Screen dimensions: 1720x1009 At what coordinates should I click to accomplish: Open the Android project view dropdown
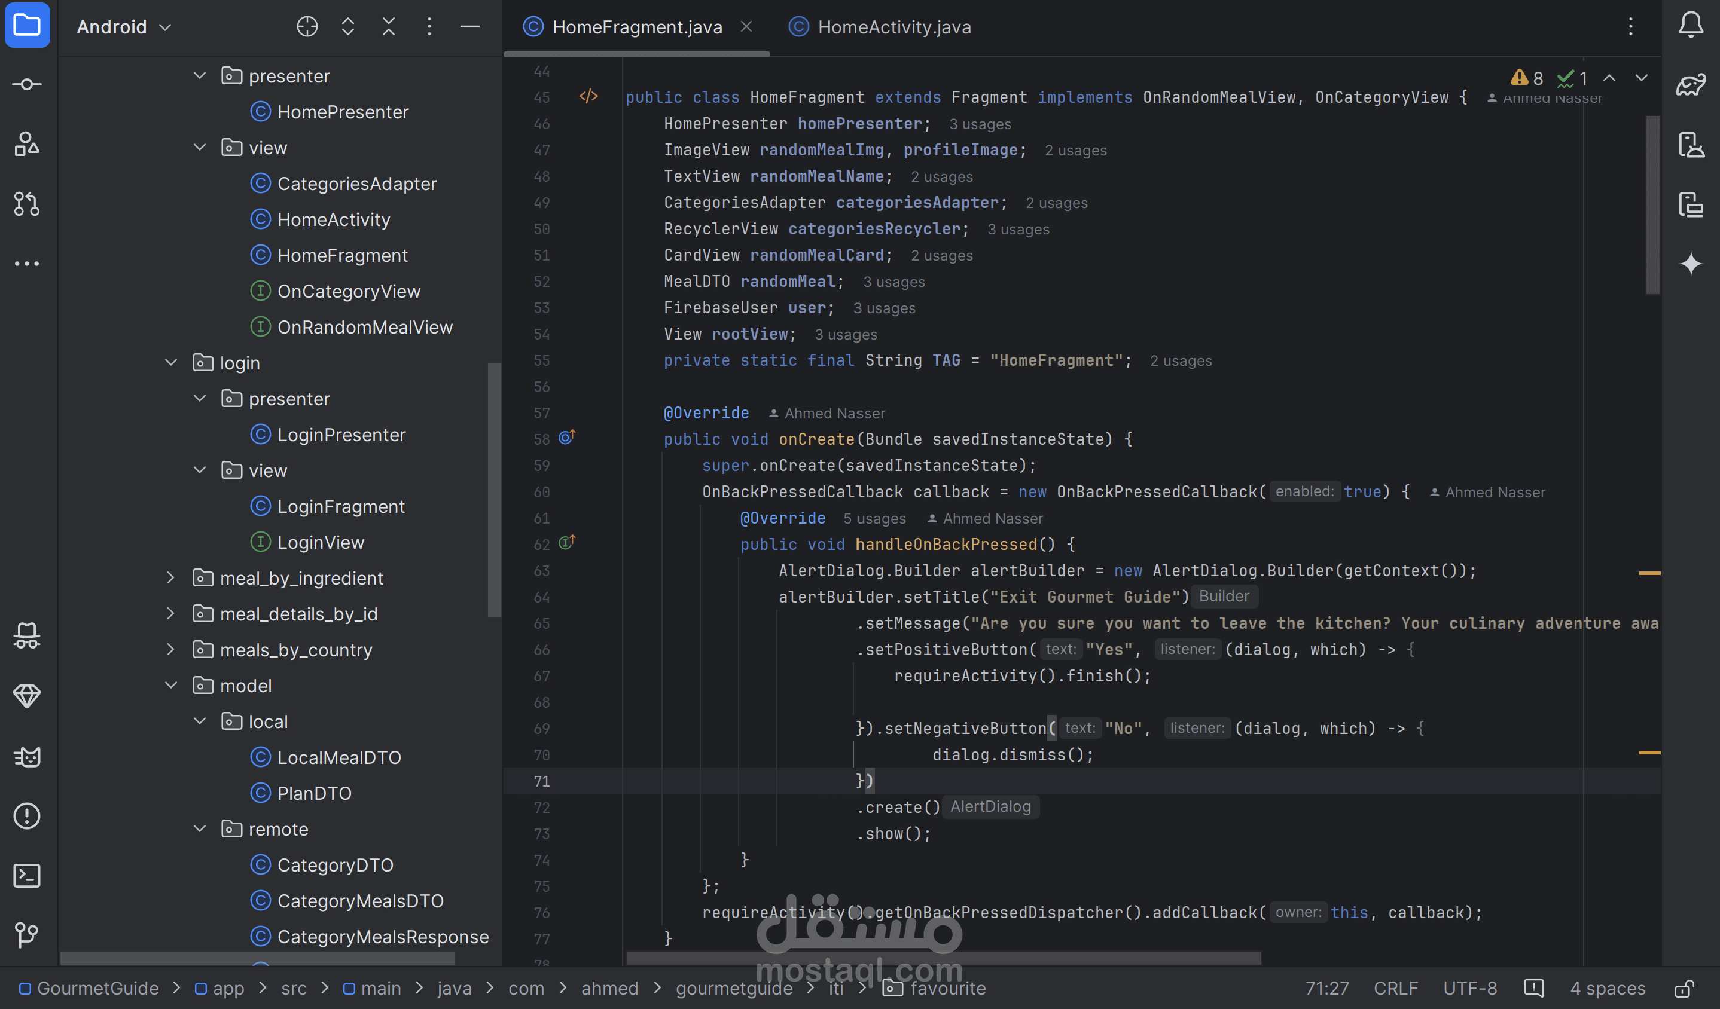click(124, 27)
